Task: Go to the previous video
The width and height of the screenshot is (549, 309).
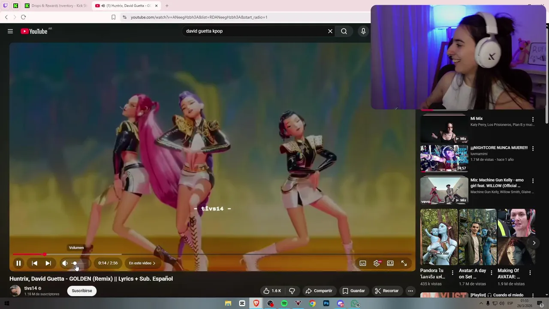Action: click(34, 263)
